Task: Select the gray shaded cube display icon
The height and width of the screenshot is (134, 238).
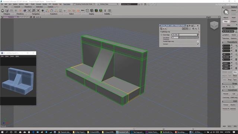Action: (x=92, y=10)
